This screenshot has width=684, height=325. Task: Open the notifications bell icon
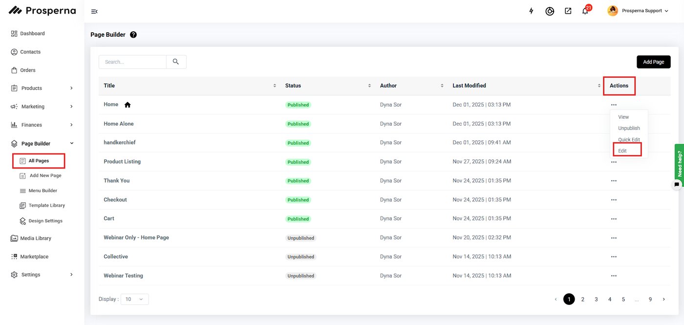[x=585, y=11]
